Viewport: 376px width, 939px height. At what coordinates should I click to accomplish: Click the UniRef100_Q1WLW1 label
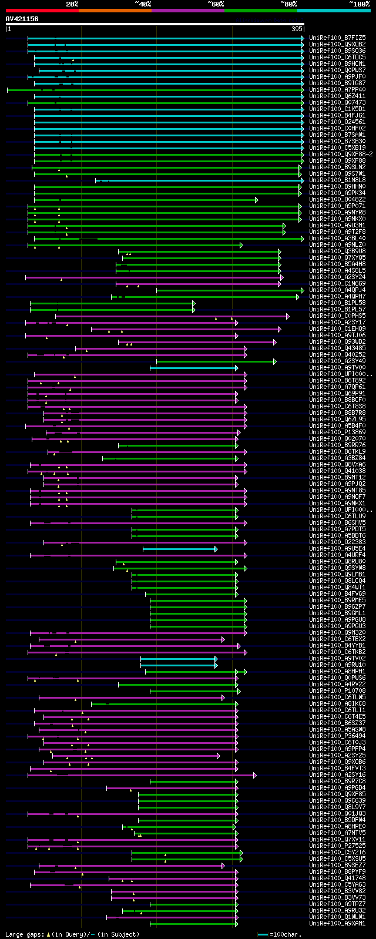click(x=337, y=917)
